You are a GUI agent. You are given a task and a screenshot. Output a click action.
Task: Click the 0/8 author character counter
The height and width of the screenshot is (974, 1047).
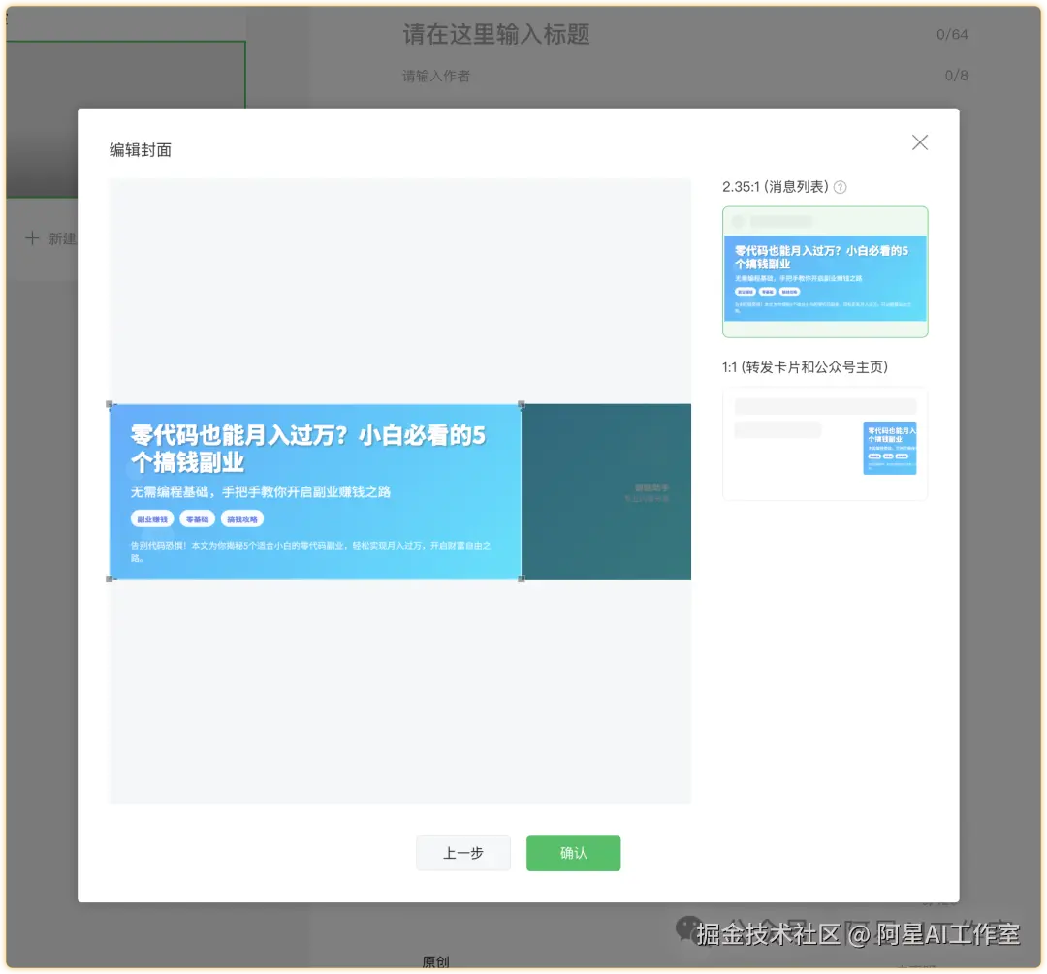coord(956,76)
